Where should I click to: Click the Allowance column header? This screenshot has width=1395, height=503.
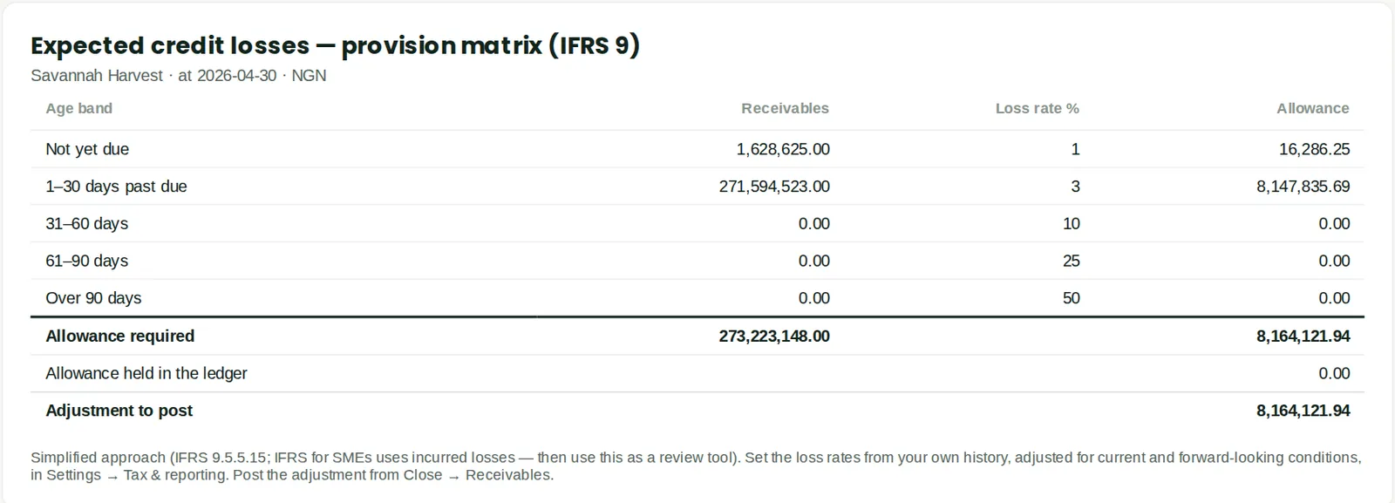click(1312, 108)
